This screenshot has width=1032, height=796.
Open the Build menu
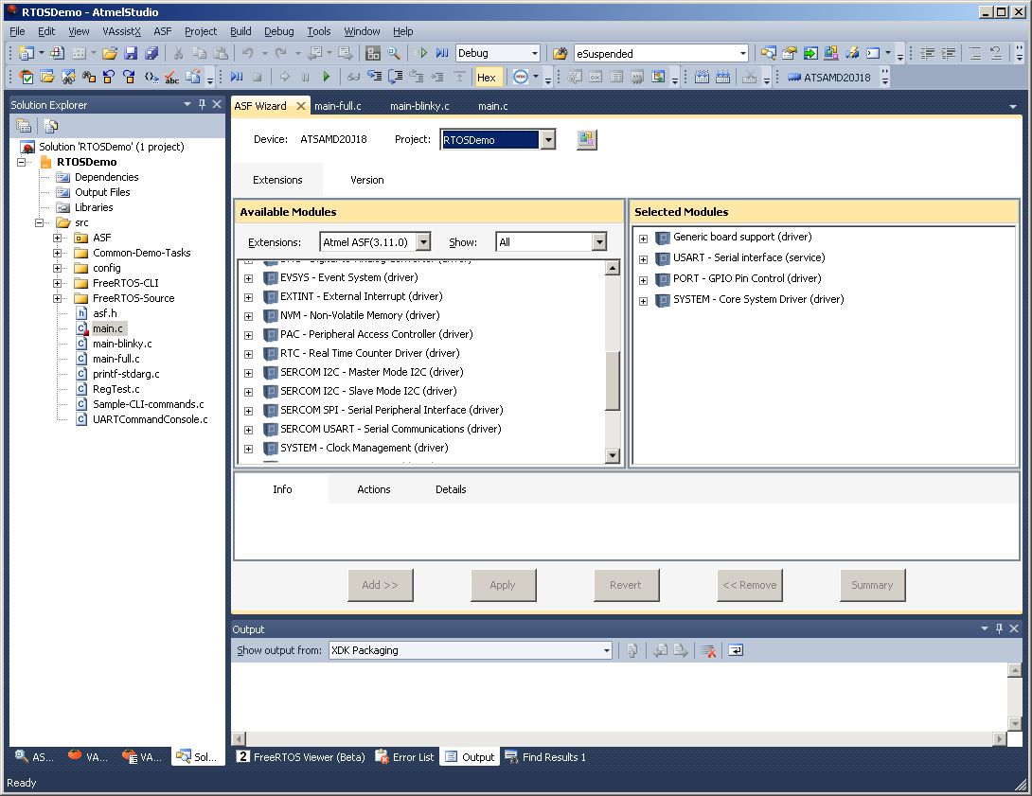coord(240,31)
